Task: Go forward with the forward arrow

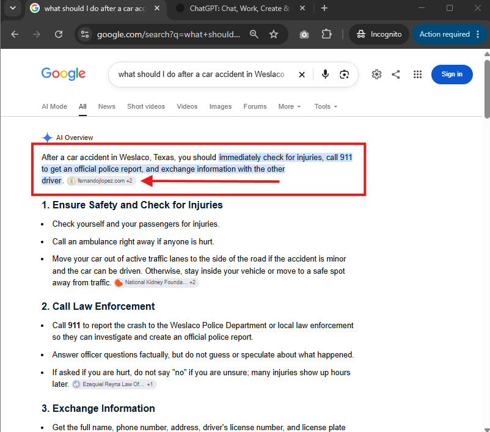Action: [37, 34]
